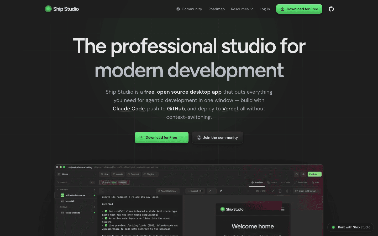
Task: Click the Ship Studio logo in the header
Action: (x=62, y=9)
